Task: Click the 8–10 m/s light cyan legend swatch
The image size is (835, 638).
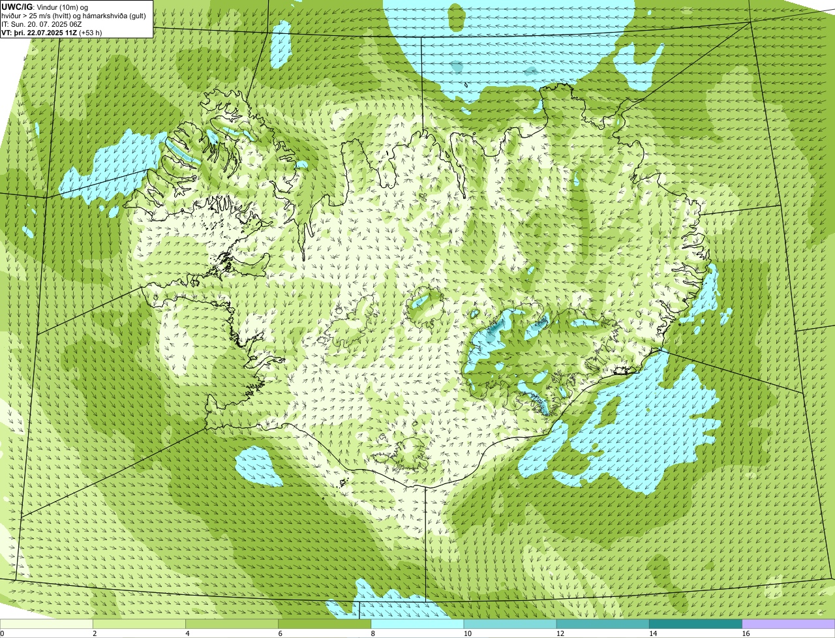Action: (x=417, y=624)
